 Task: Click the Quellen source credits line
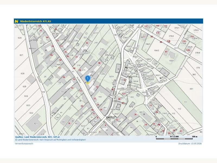point(37,137)
